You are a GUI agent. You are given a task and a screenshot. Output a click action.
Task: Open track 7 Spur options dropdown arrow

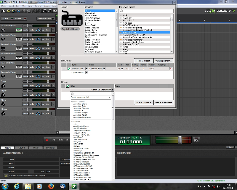click(x=53, y=86)
